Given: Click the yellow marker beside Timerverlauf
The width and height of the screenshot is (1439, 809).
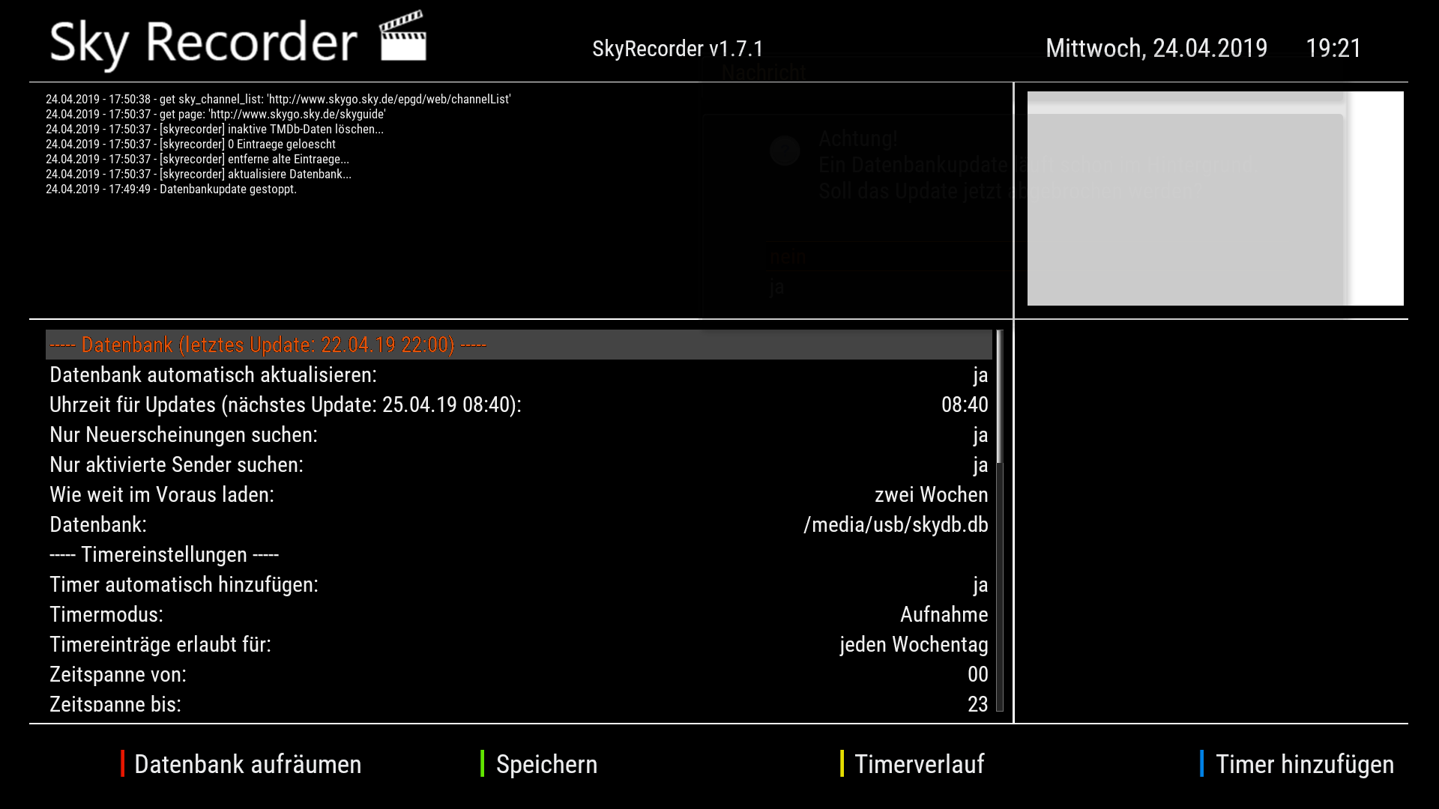Looking at the screenshot, I should pyautogui.click(x=842, y=763).
